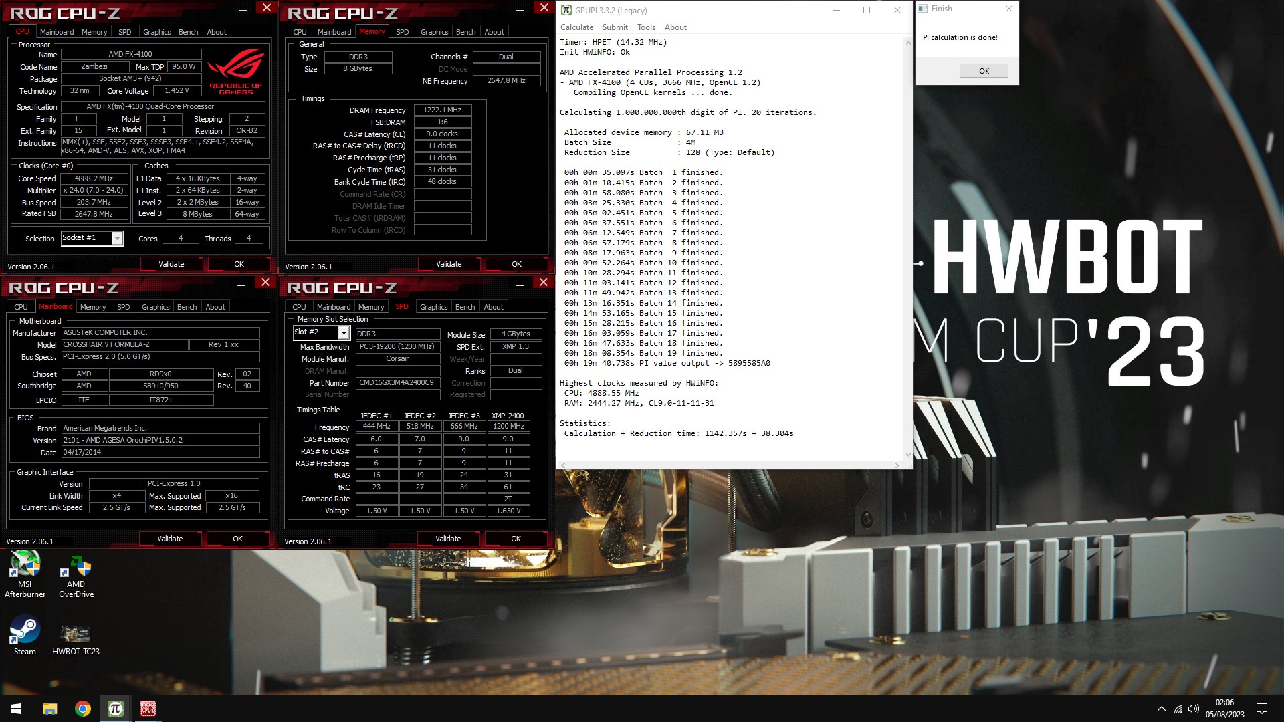Close the Finish dialog
This screenshot has height=722, width=1284.
pyautogui.click(x=1009, y=9)
